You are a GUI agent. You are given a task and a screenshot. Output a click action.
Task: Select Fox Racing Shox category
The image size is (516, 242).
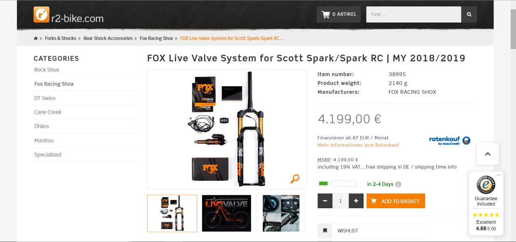pyautogui.click(x=54, y=84)
